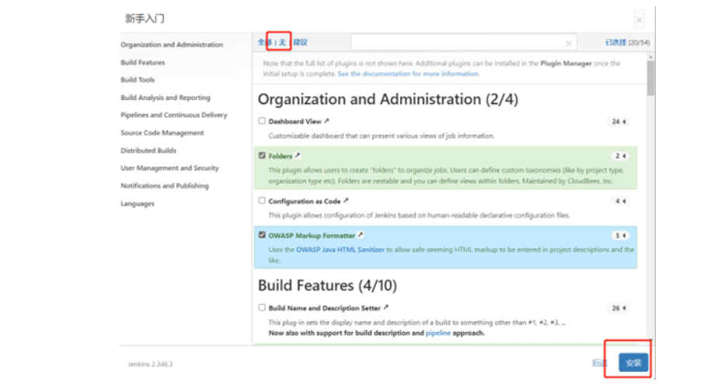Expand Dashboard View dependencies badge 24

pos(619,122)
